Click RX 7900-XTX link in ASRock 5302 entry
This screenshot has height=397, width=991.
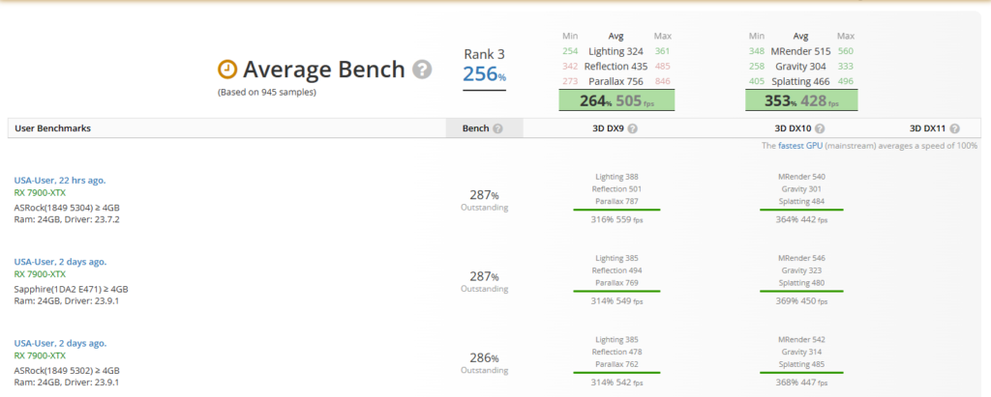tap(41, 355)
